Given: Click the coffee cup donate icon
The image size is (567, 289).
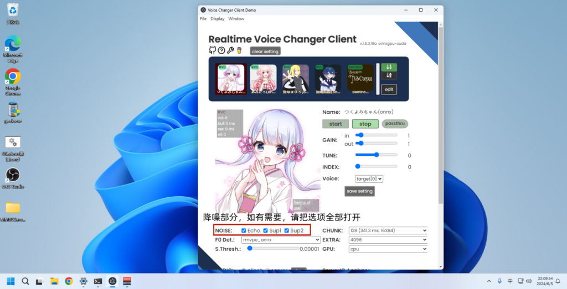Looking at the screenshot, I should point(239,50).
